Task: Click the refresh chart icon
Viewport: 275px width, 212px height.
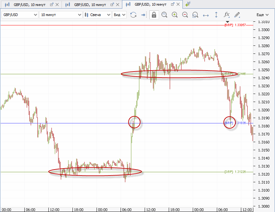Action: coord(133,15)
